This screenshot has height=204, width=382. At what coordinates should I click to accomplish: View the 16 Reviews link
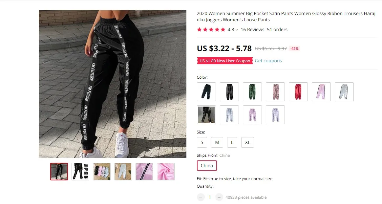(252, 30)
